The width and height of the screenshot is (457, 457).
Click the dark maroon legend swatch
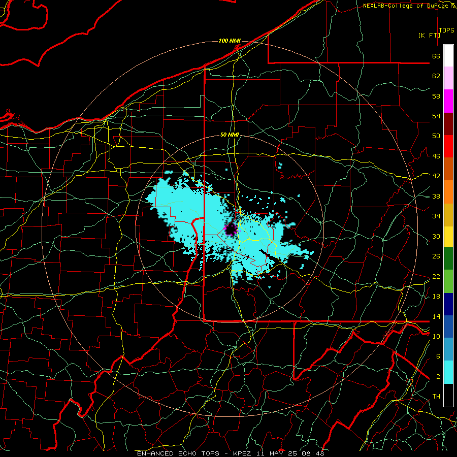(x=448, y=124)
